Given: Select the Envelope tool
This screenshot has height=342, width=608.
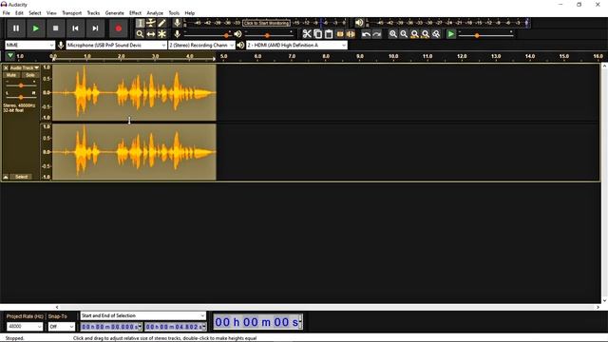Looking at the screenshot, I should tap(151, 23).
